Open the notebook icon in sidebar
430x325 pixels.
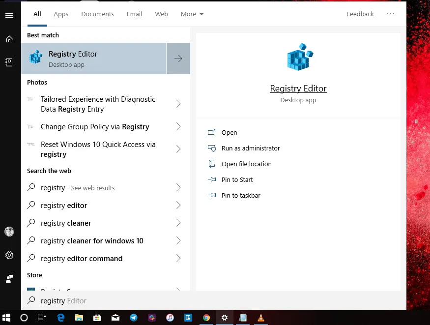pos(9,62)
